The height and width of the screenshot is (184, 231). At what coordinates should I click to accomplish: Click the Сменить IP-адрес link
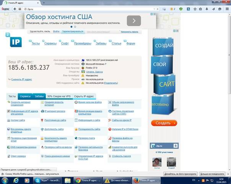click(x=21, y=79)
